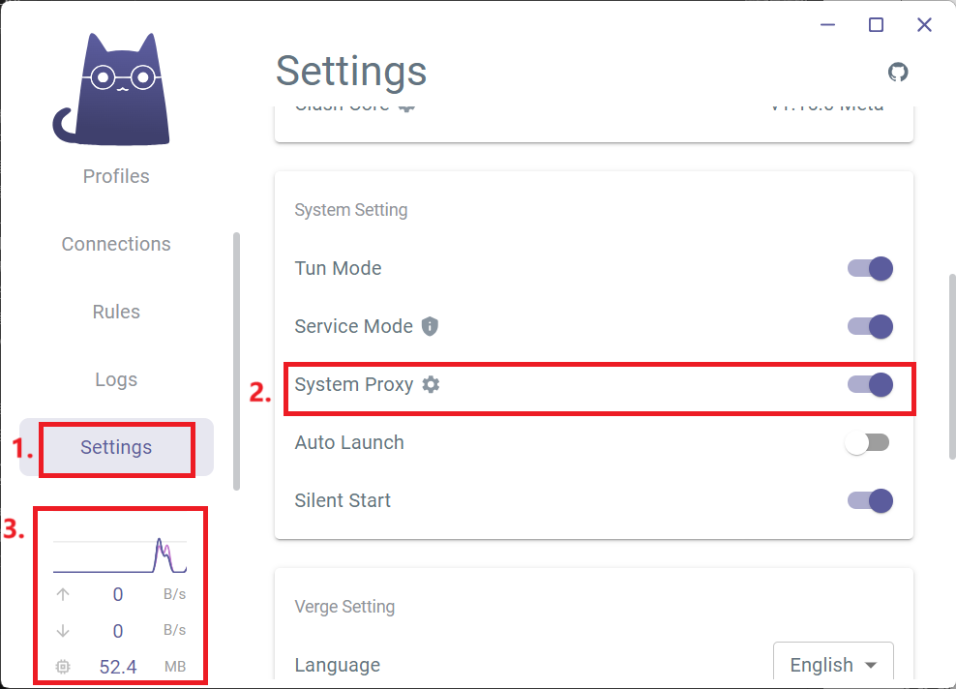Open the Language dropdown showing English
The height and width of the screenshot is (689, 956).
click(x=833, y=664)
